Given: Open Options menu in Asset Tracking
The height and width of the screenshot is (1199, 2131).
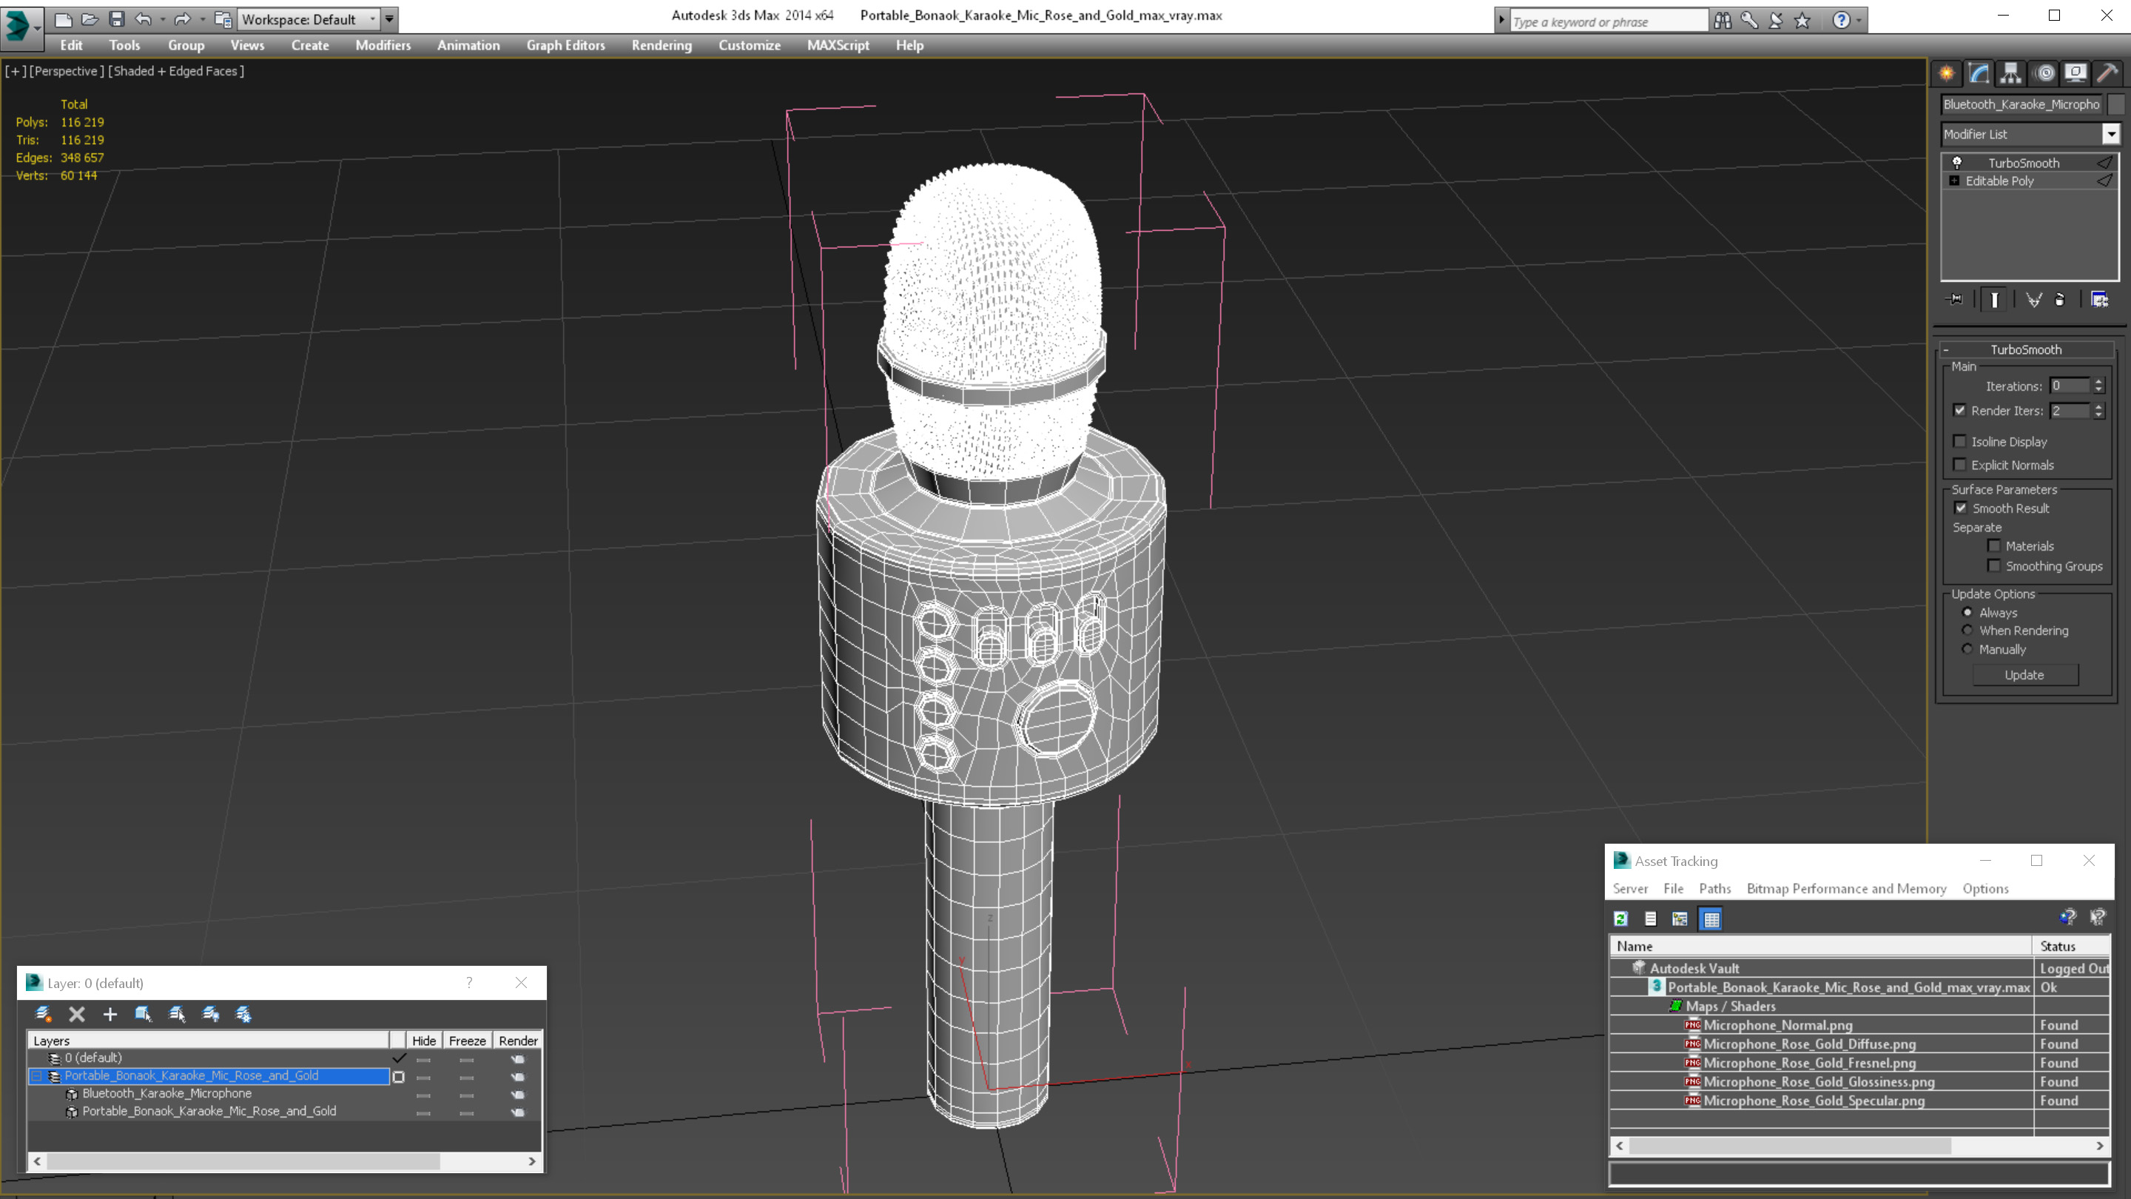Looking at the screenshot, I should pyautogui.click(x=1985, y=888).
